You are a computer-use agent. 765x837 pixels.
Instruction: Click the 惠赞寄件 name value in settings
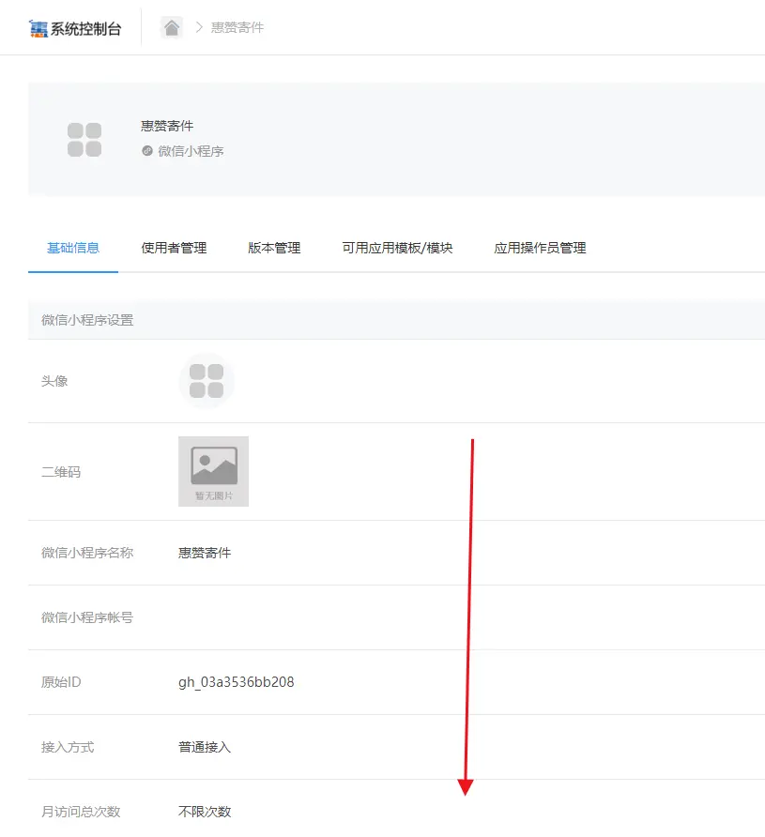[x=205, y=553]
